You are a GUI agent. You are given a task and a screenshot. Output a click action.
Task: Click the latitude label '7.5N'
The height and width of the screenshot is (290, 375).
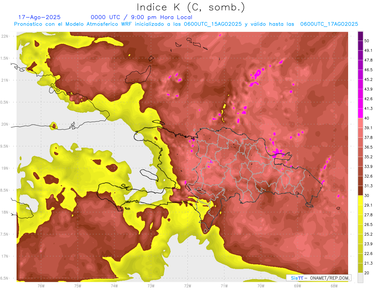(4, 234)
